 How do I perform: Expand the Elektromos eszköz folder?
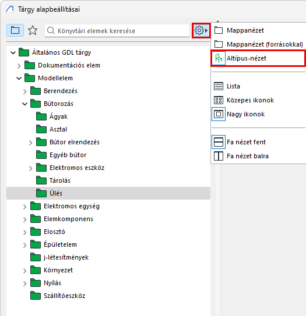point(31,168)
